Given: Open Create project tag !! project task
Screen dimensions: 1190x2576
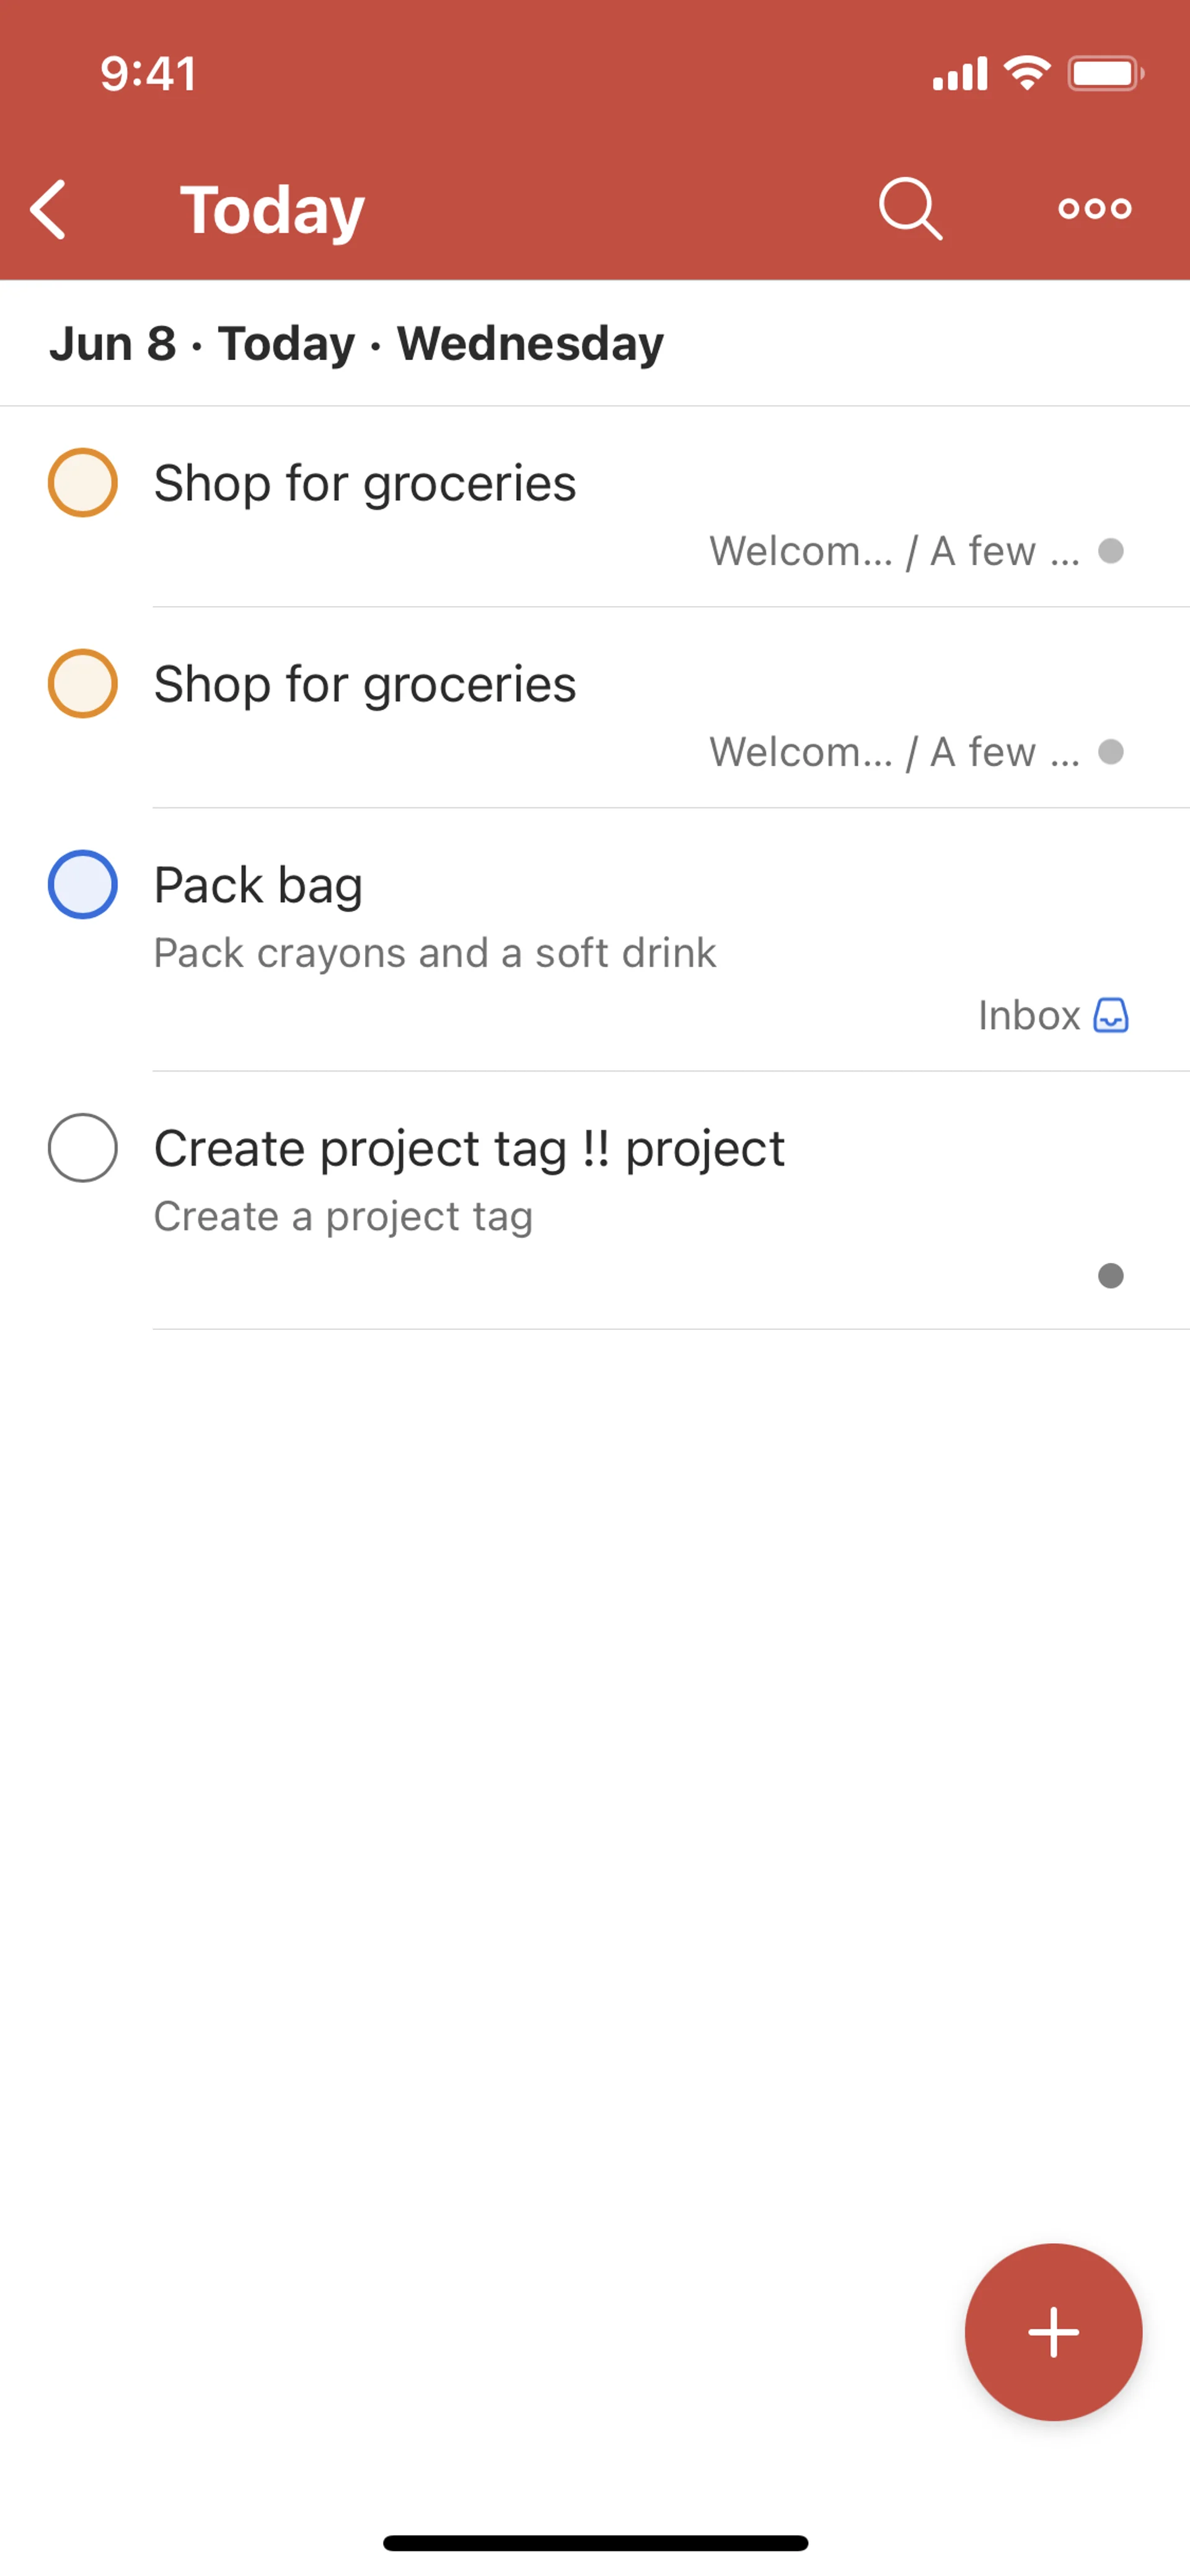Looking at the screenshot, I should pos(469,1148).
